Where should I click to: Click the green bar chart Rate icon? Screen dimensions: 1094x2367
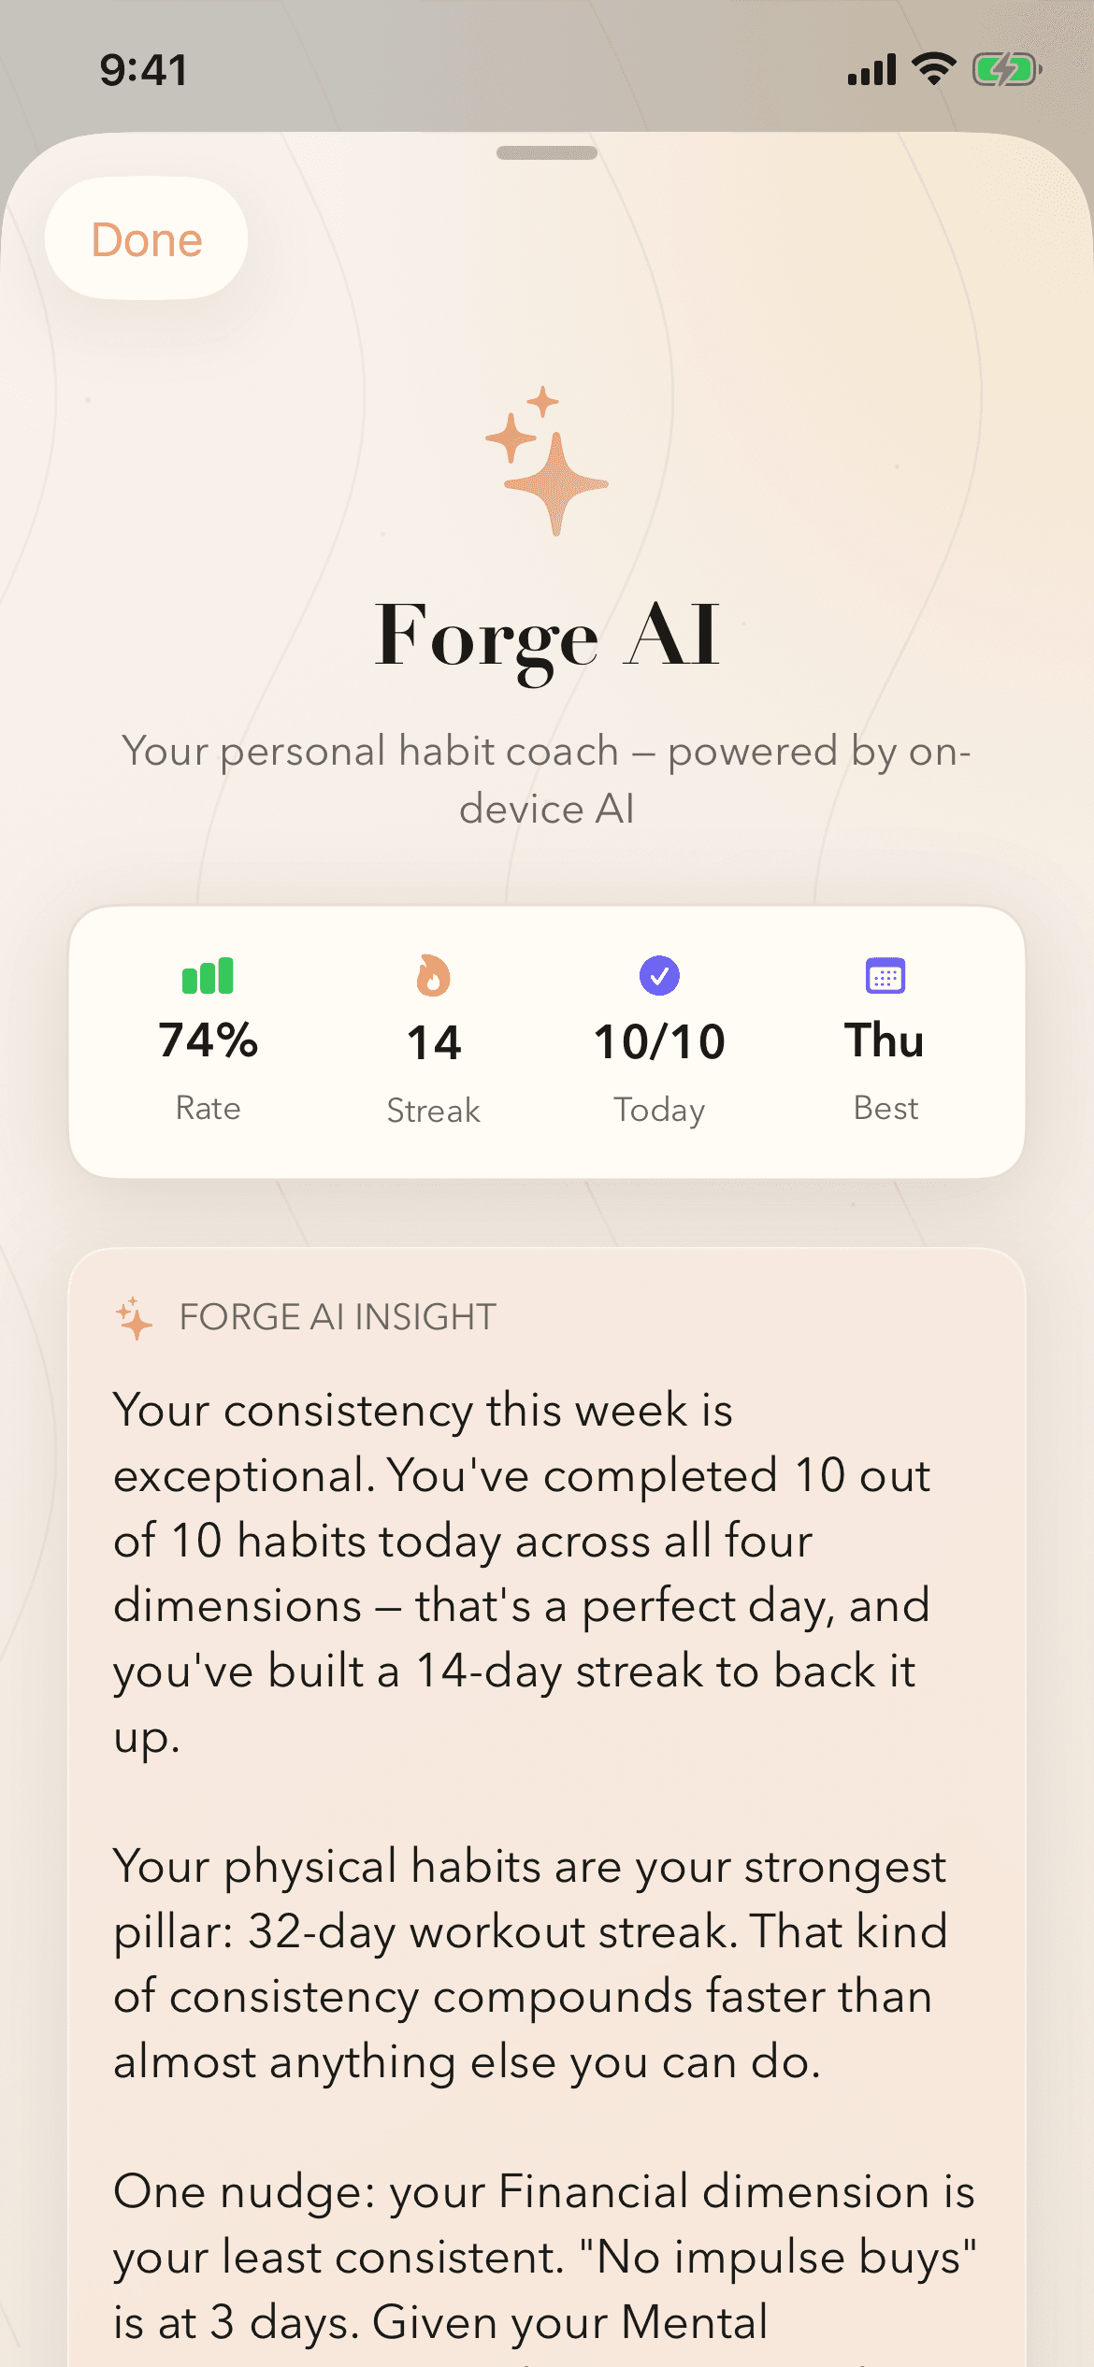(x=208, y=976)
